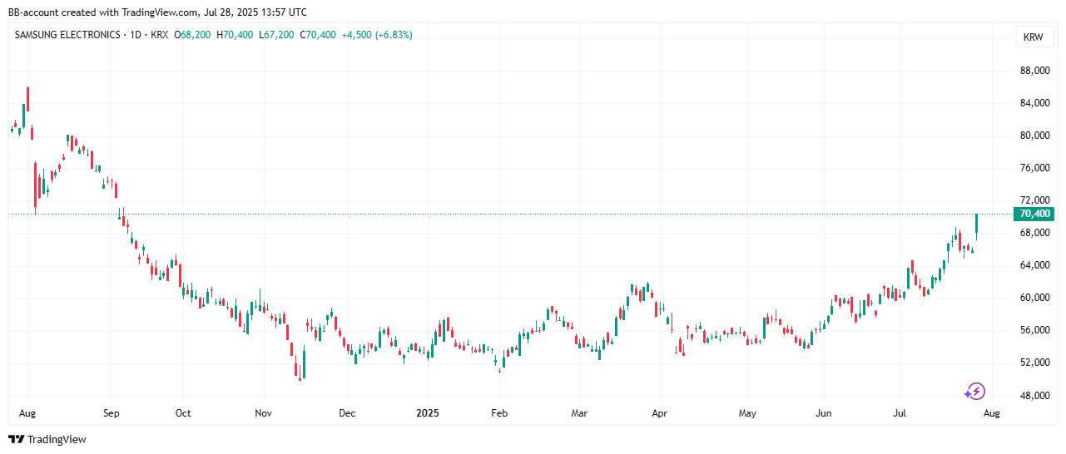Click the 70,400 current price label
The image size is (1066, 454).
(1034, 214)
